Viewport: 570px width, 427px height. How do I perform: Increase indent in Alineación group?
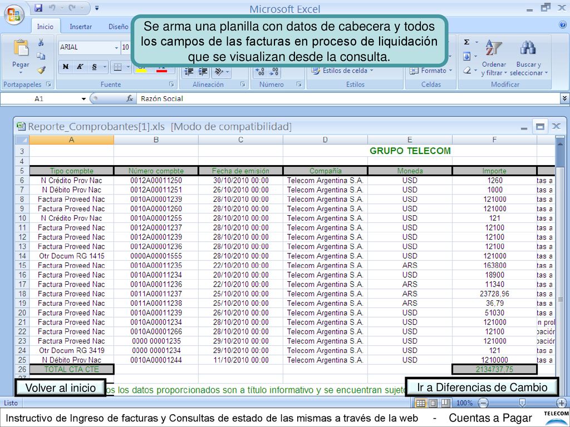[x=204, y=72]
